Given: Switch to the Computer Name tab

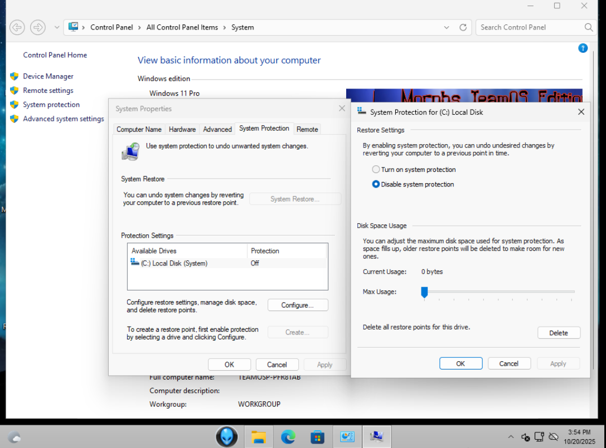Looking at the screenshot, I should pos(139,129).
